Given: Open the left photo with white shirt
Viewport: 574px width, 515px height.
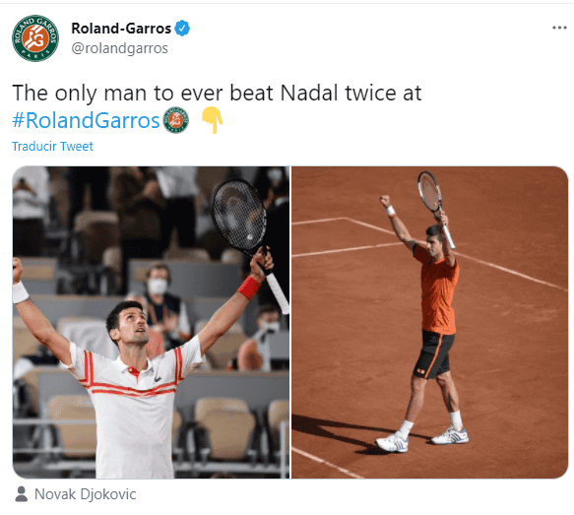Looking at the screenshot, I should coord(152,322).
